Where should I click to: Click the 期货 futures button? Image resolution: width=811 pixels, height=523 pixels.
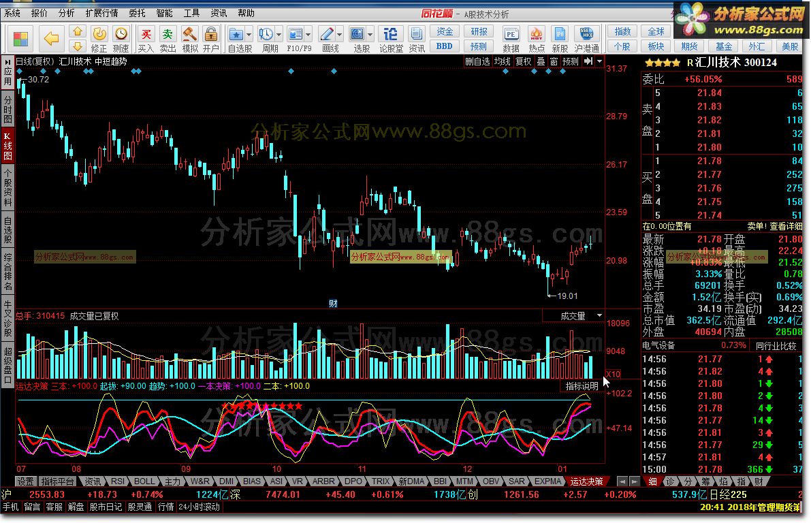[689, 46]
